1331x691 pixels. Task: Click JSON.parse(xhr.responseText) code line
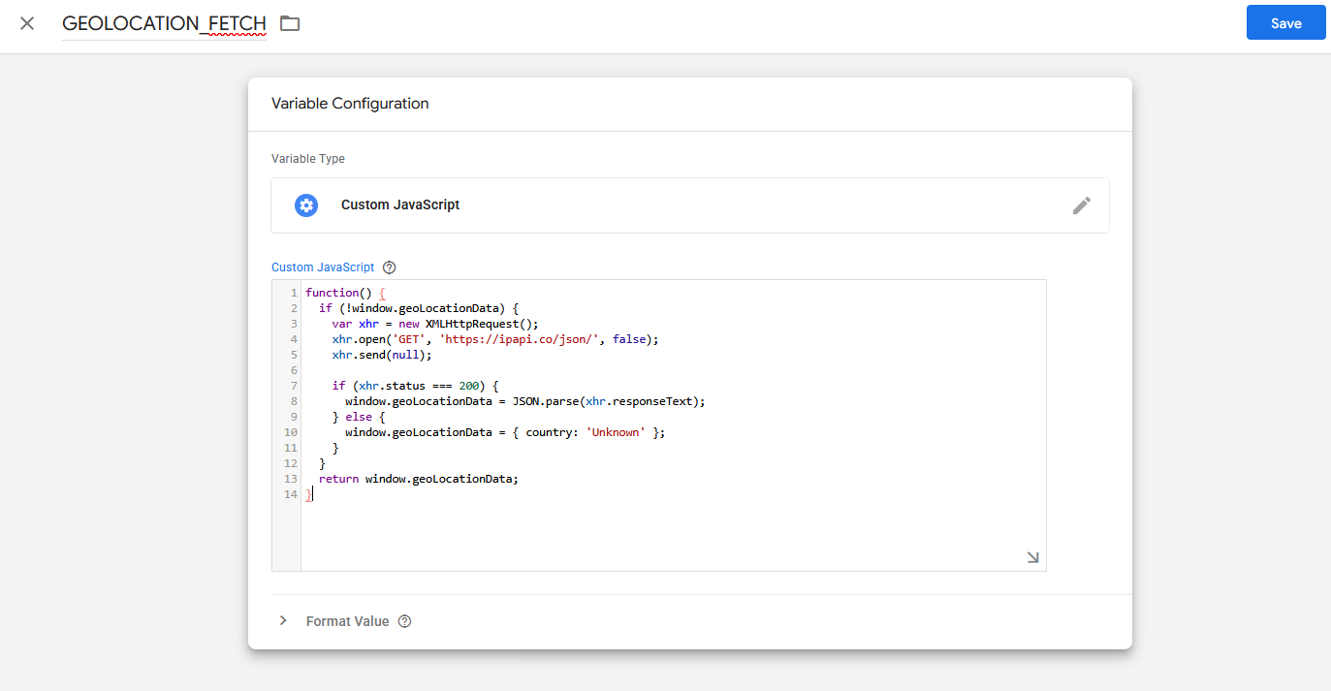point(525,401)
